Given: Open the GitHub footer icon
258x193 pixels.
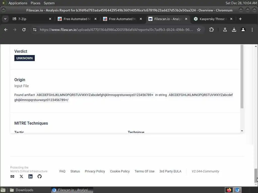Looking at the screenshot, I should click(40, 176).
